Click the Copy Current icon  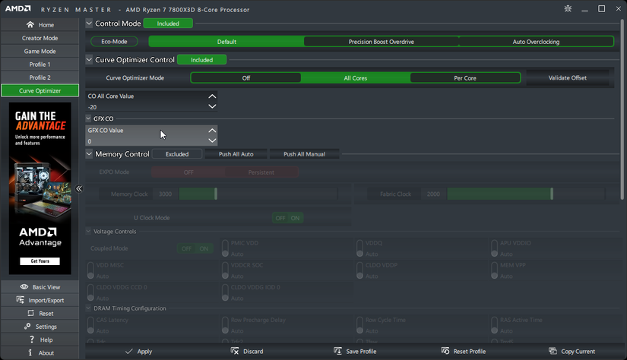pyautogui.click(x=553, y=351)
